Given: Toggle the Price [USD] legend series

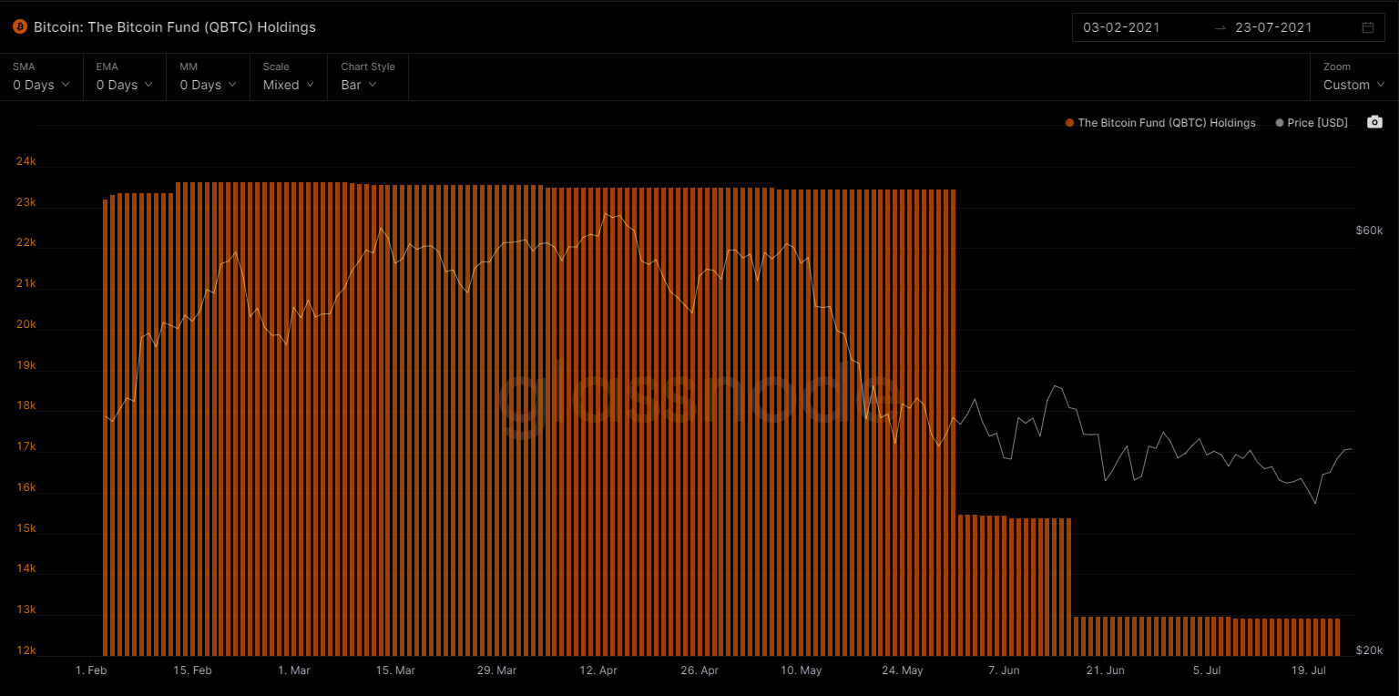Looking at the screenshot, I should point(1312,122).
